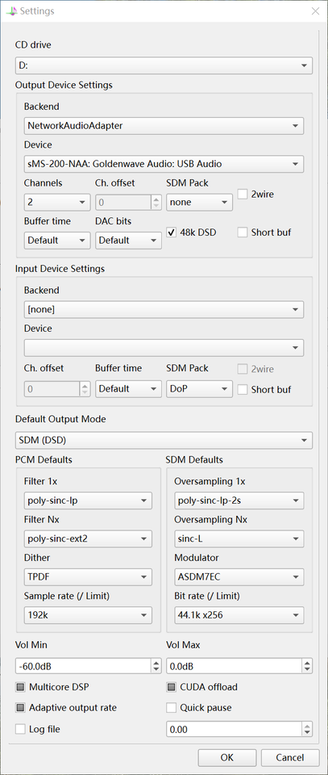Click the Vol Min value field
328x775 pixels.
coord(82,666)
